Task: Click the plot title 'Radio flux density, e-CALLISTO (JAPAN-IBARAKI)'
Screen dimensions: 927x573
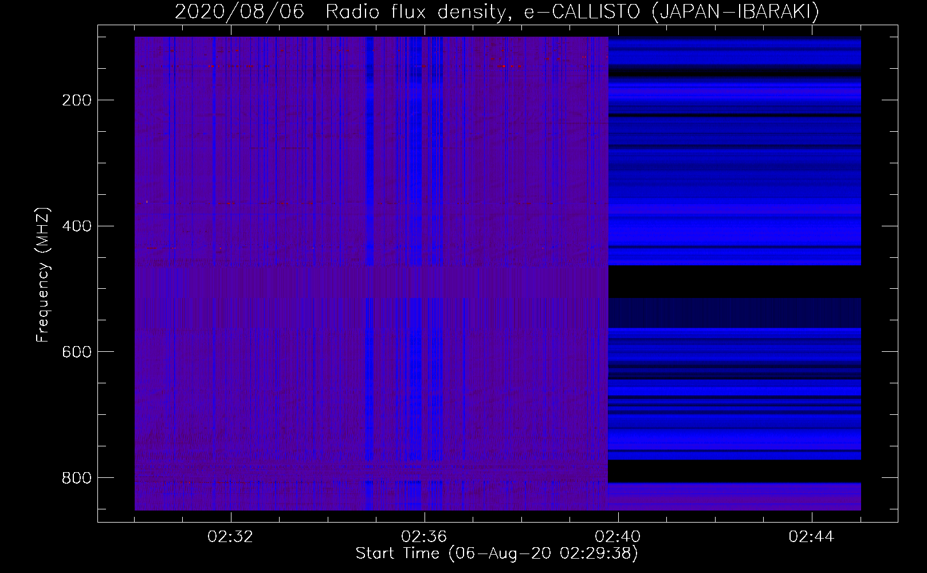Action: (x=572, y=11)
